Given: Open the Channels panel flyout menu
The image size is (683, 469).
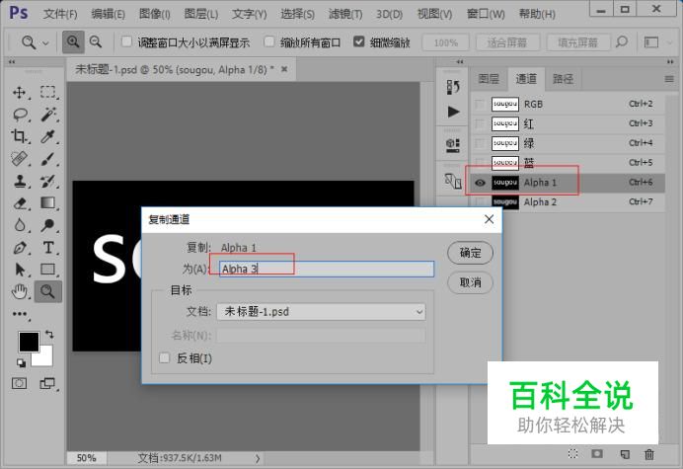Looking at the screenshot, I should pyautogui.click(x=669, y=79).
